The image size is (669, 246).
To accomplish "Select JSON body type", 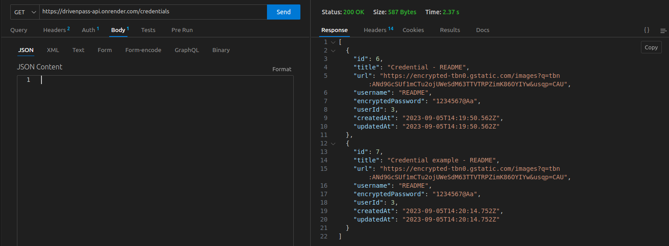I will point(26,50).
